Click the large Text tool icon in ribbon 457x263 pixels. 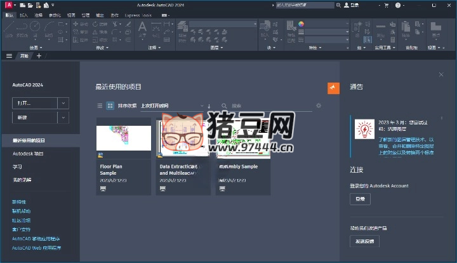(142, 28)
